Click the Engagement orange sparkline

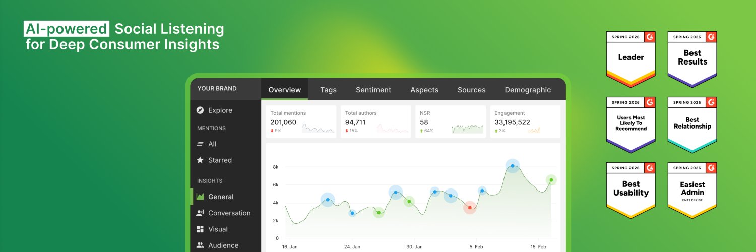(534, 130)
